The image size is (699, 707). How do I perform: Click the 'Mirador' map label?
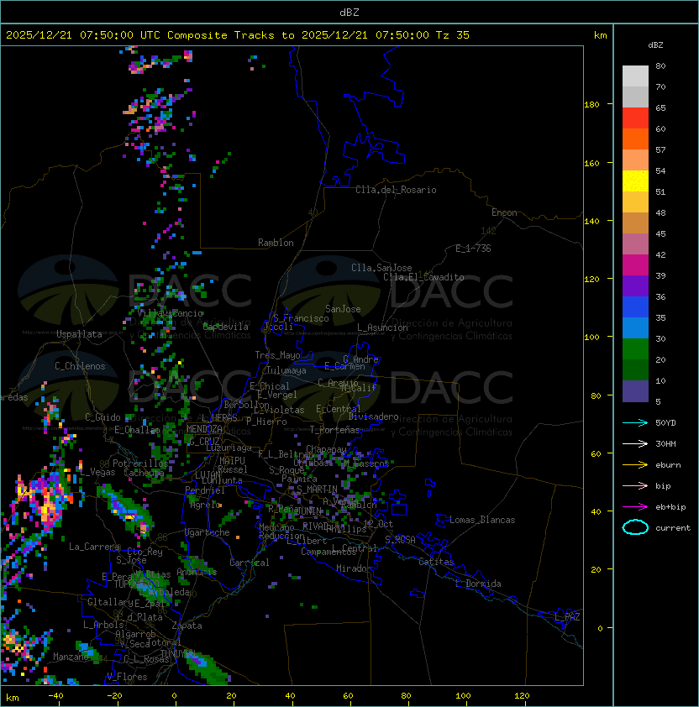[x=354, y=568]
